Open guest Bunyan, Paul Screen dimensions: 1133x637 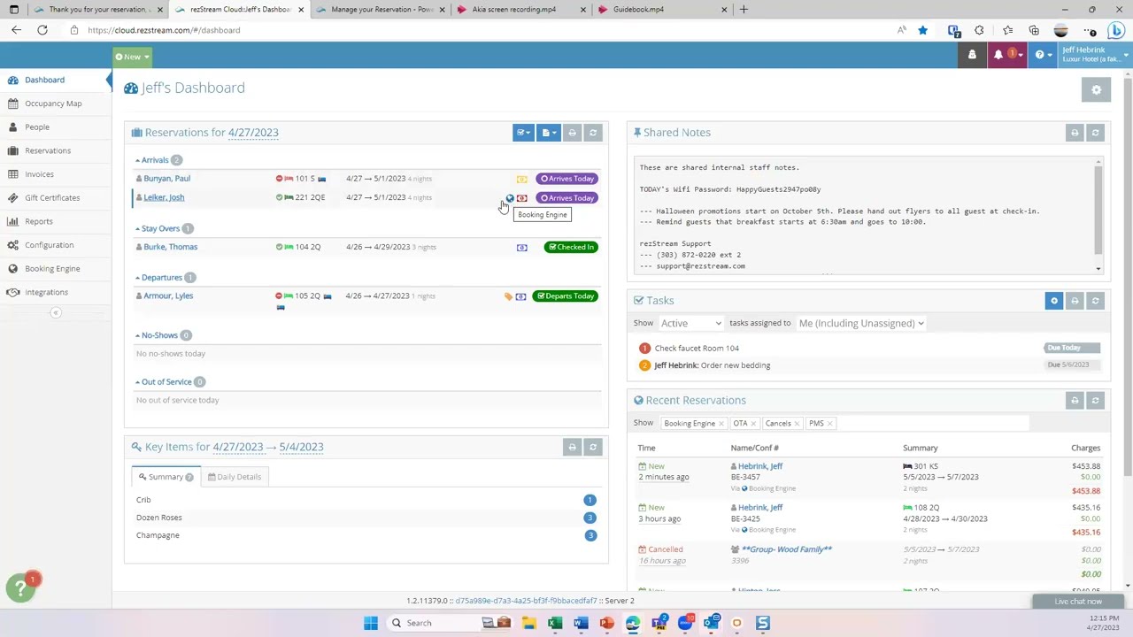tap(166, 179)
